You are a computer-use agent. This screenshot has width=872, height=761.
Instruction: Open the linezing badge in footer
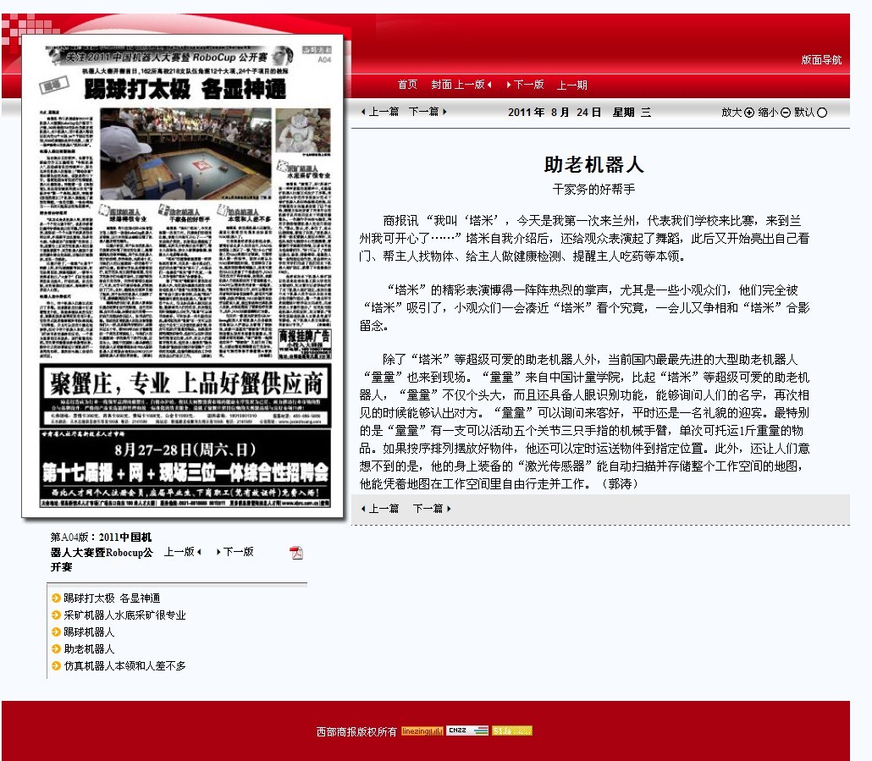pyautogui.click(x=422, y=731)
